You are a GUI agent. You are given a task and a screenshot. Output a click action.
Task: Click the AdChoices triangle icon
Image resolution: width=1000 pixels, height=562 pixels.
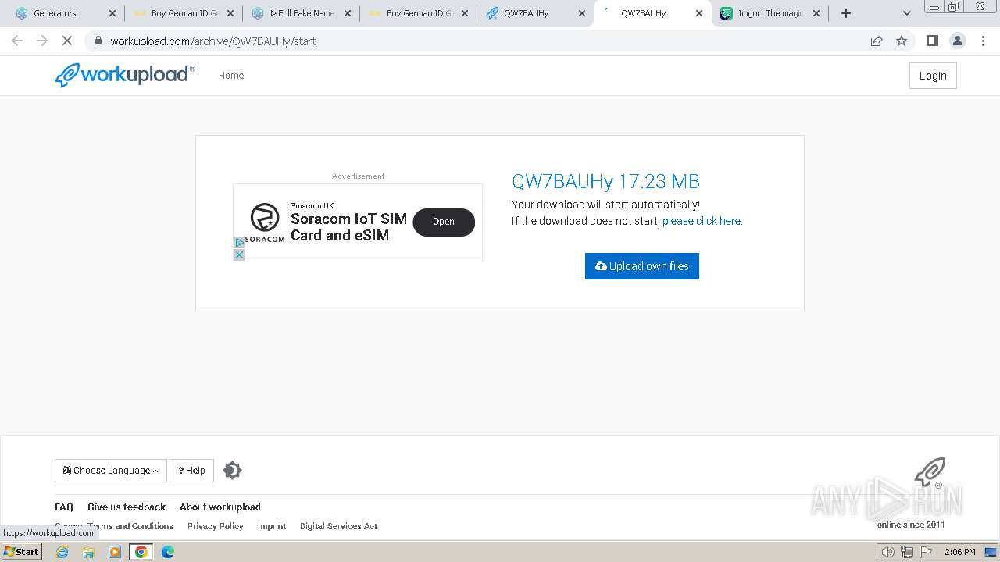tap(239, 243)
